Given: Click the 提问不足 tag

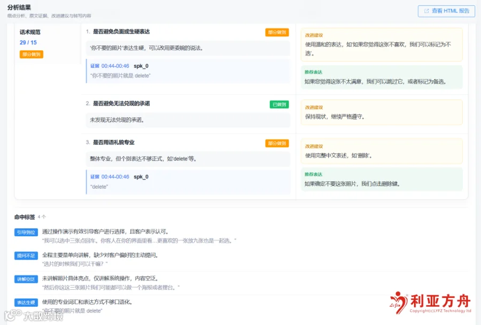Looking at the screenshot, I should [x=26, y=256].
